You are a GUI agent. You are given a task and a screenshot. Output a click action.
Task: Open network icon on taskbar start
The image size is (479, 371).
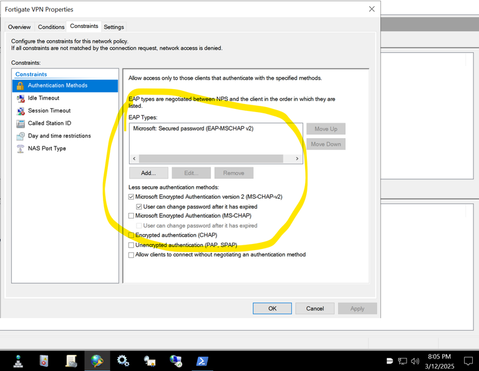[x=18, y=361]
